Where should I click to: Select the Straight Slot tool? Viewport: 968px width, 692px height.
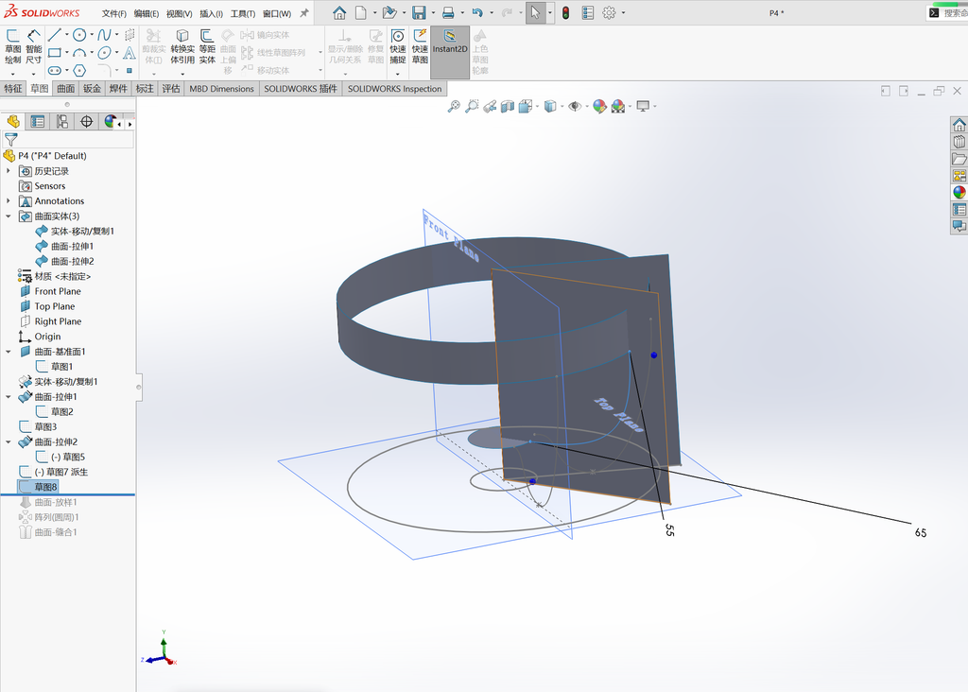[x=55, y=70]
